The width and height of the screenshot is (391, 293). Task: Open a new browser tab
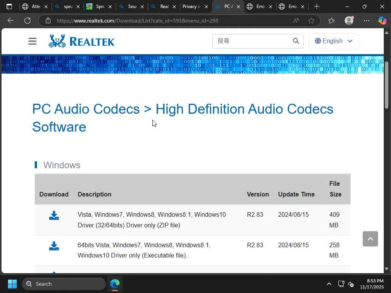(317, 6)
